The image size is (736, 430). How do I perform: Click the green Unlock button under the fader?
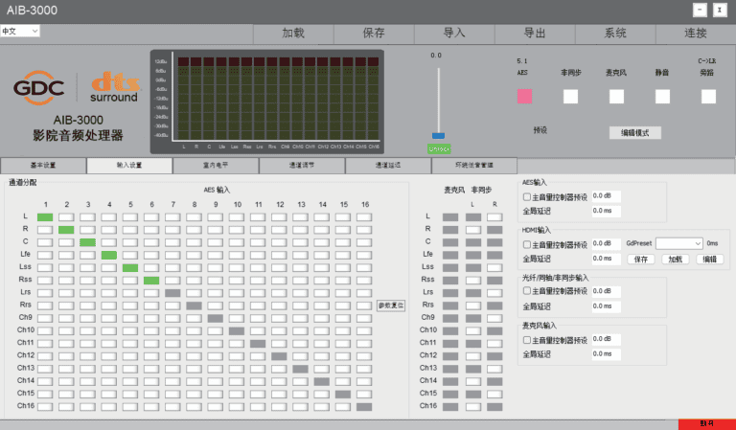(x=439, y=149)
